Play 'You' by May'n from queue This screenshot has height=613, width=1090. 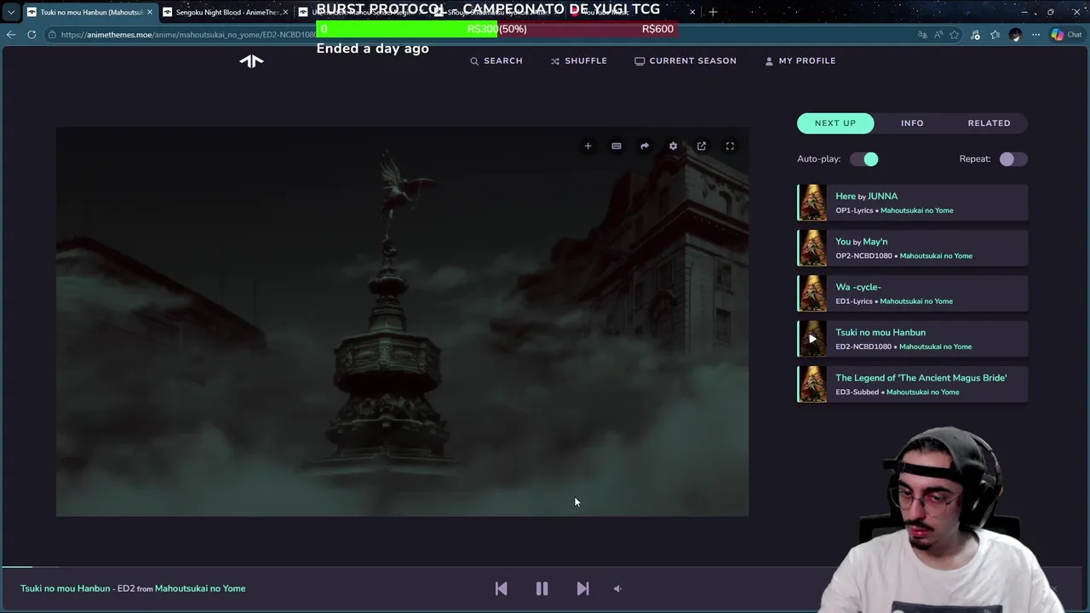click(x=913, y=248)
